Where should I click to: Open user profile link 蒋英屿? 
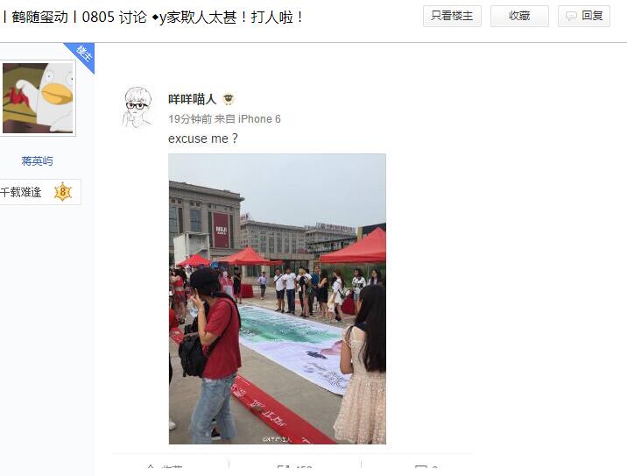37,161
